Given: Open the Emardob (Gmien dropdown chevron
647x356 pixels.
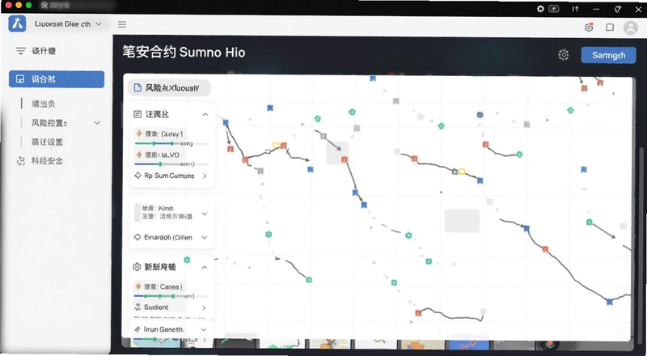Looking at the screenshot, I should [x=205, y=238].
